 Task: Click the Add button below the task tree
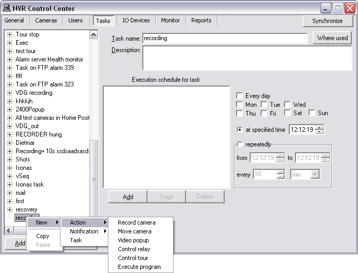(x=16, y=243)
